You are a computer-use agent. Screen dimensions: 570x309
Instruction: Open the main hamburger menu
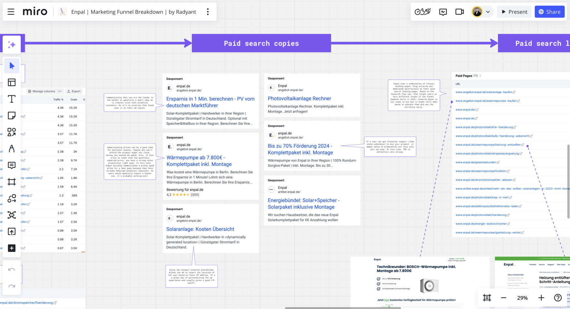click(11, 12)
